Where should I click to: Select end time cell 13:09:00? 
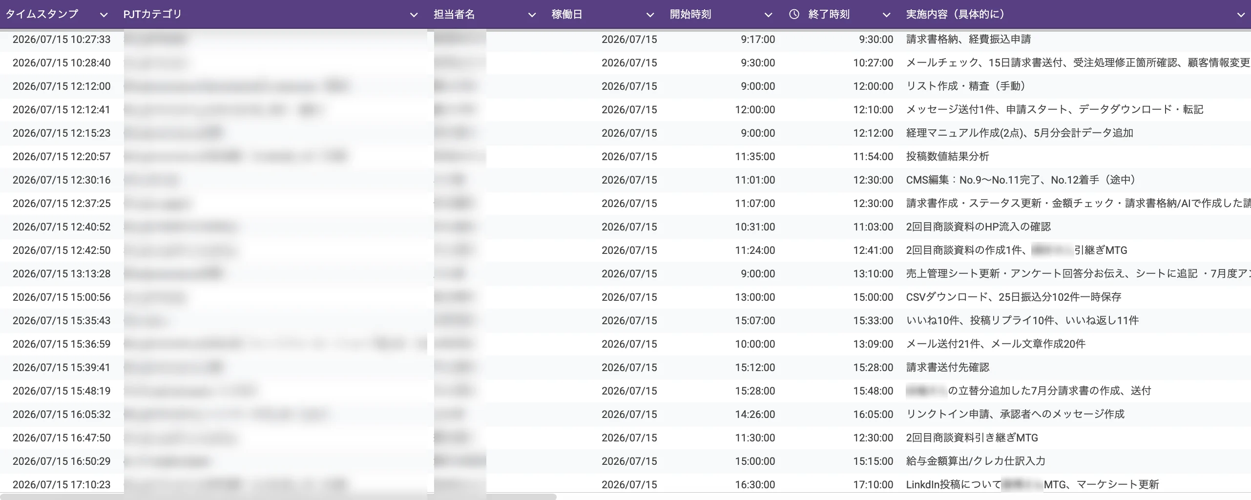coord(873,344)
